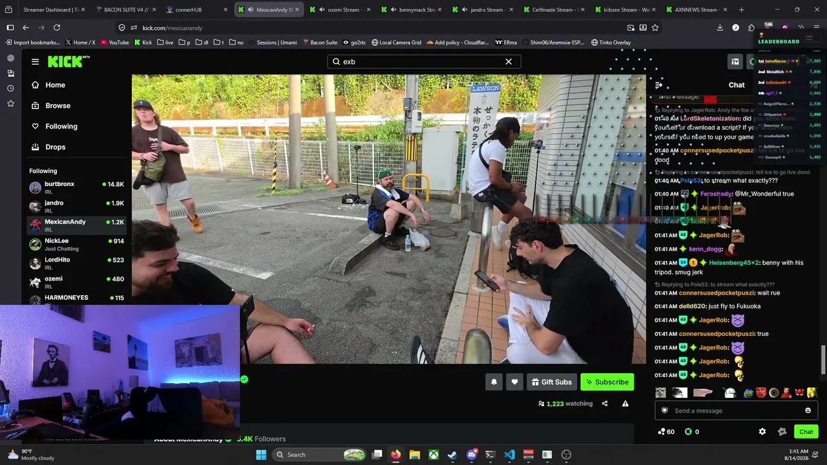
Task: Open jandro channel from Following list
Action: coord(77,206)
